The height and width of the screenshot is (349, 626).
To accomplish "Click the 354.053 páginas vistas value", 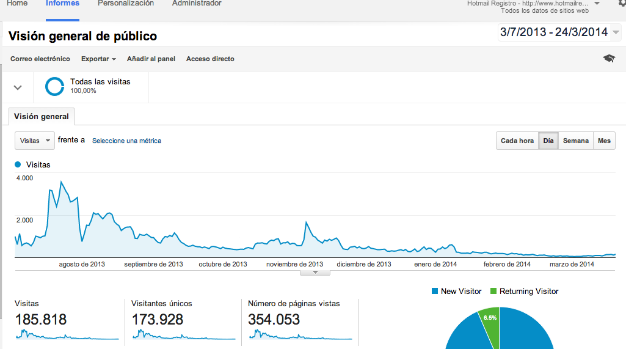I will tap(274, 320).
